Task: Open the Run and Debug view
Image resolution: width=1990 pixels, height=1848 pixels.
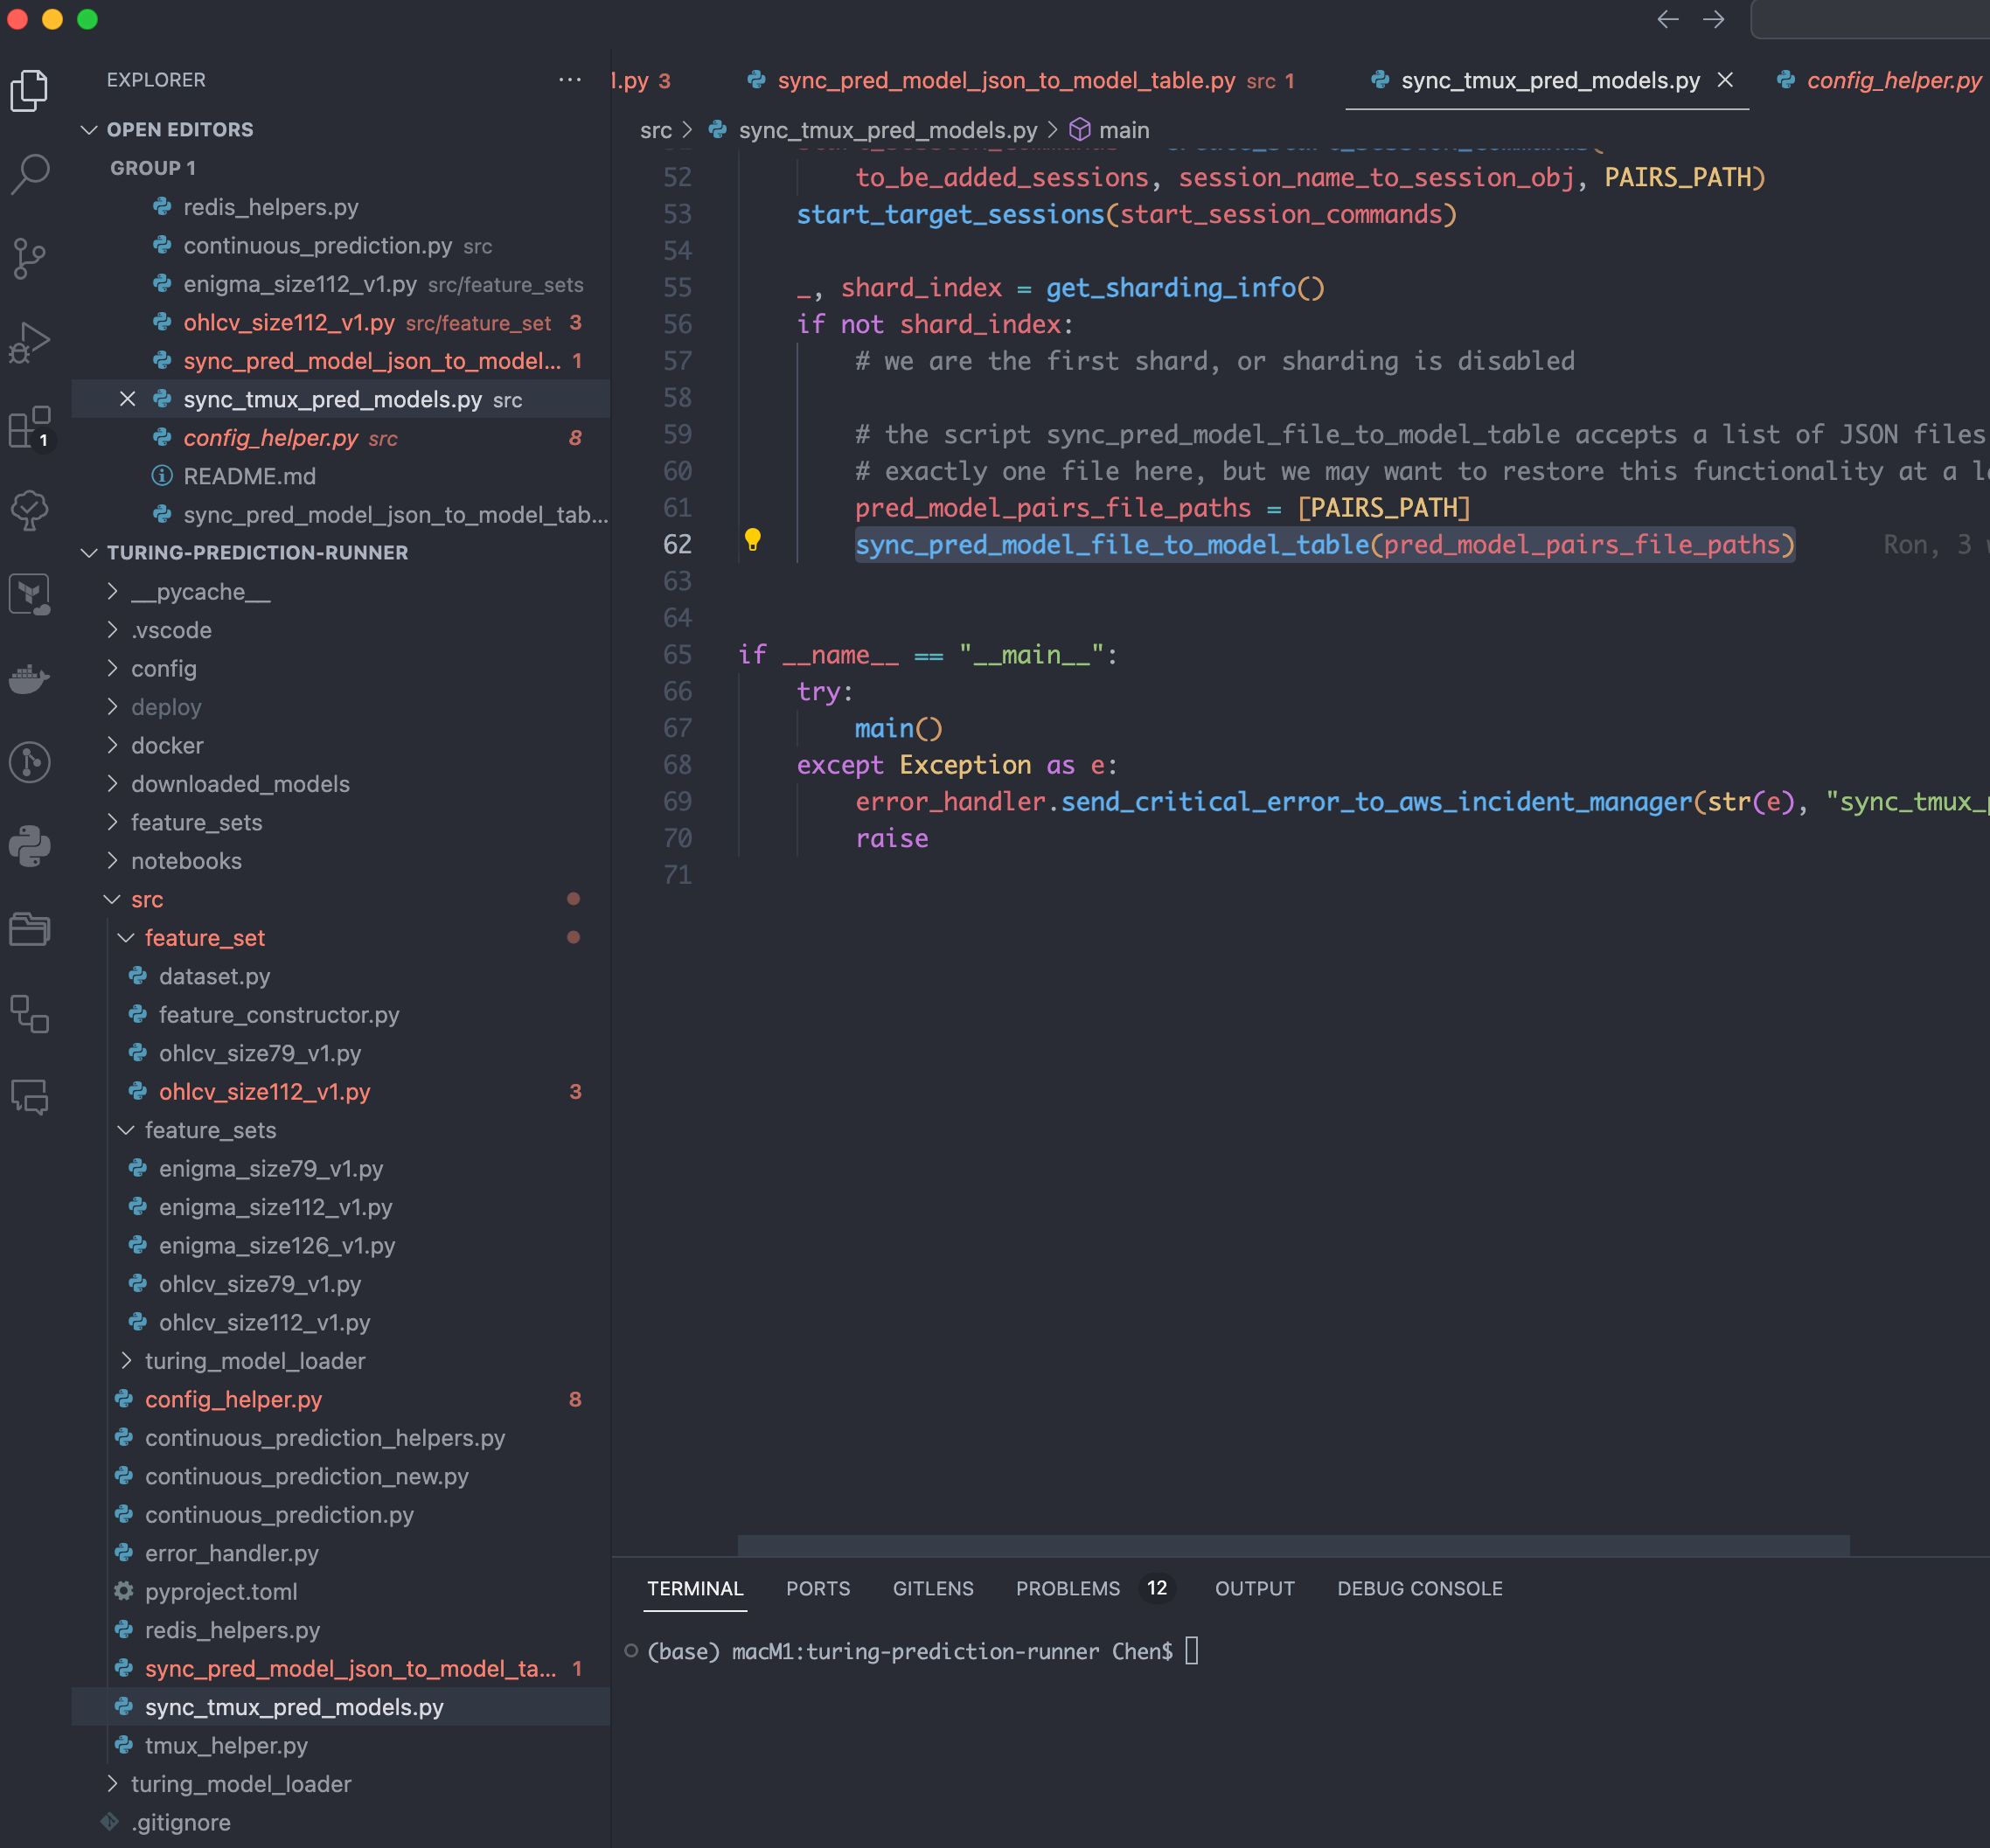Action: [x=30, y=342]
